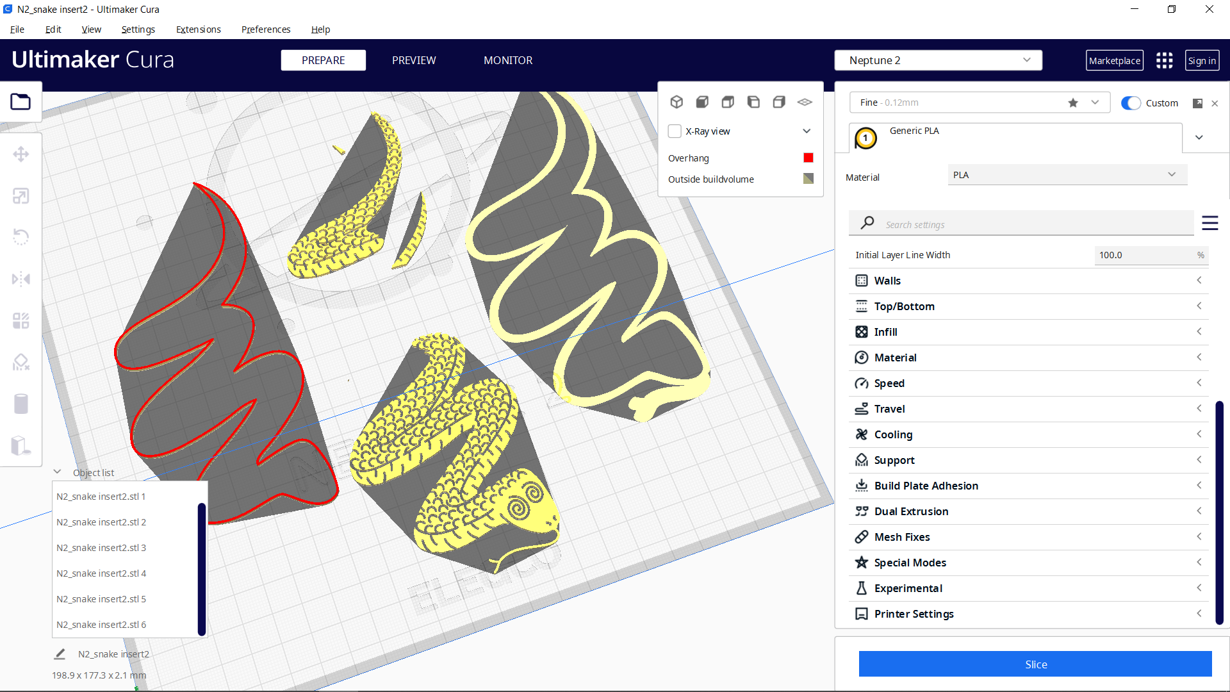Click the Slice button
Screen dimensions: 1230x692
pyautogui.click(x=1035, y=664)
